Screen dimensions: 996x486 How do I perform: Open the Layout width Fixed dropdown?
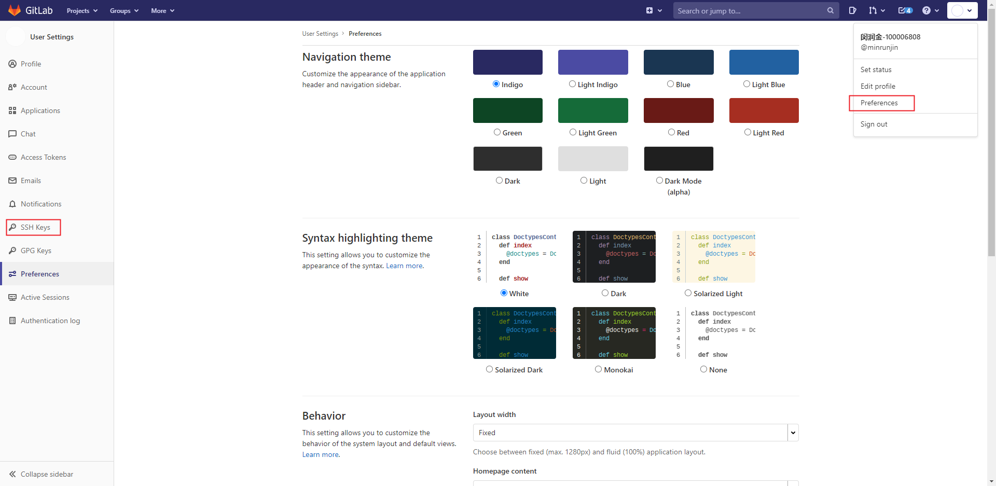click(635, 433)
